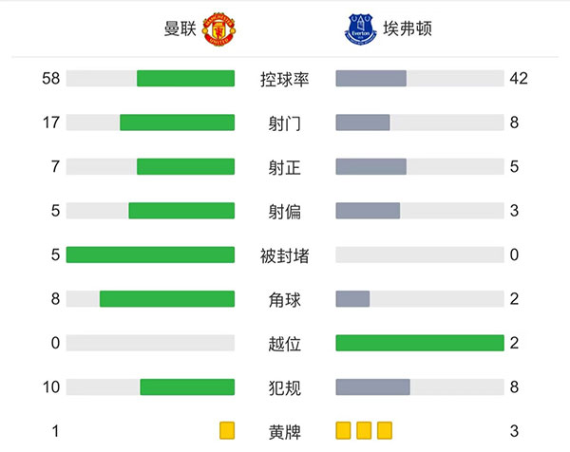This screenshot has height=452, width=570.
Task: Click Everton's middle yellow card icon
Action: [x=364, y=431]
